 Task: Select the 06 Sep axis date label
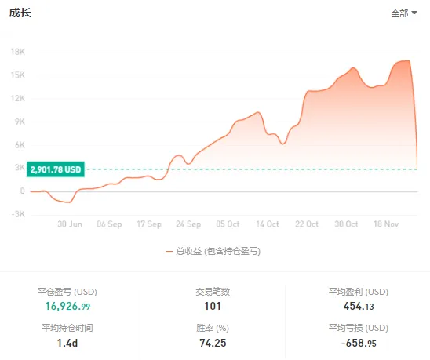[109, 224]
